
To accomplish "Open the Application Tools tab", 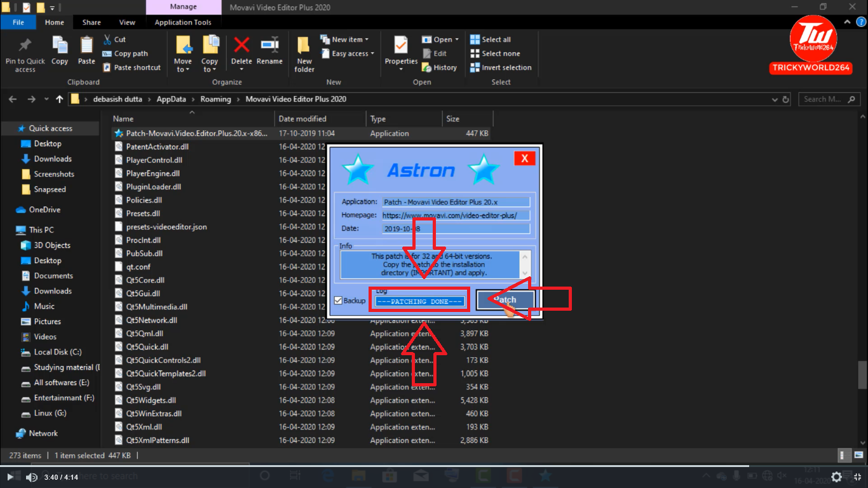I will [x=183, y=22].
